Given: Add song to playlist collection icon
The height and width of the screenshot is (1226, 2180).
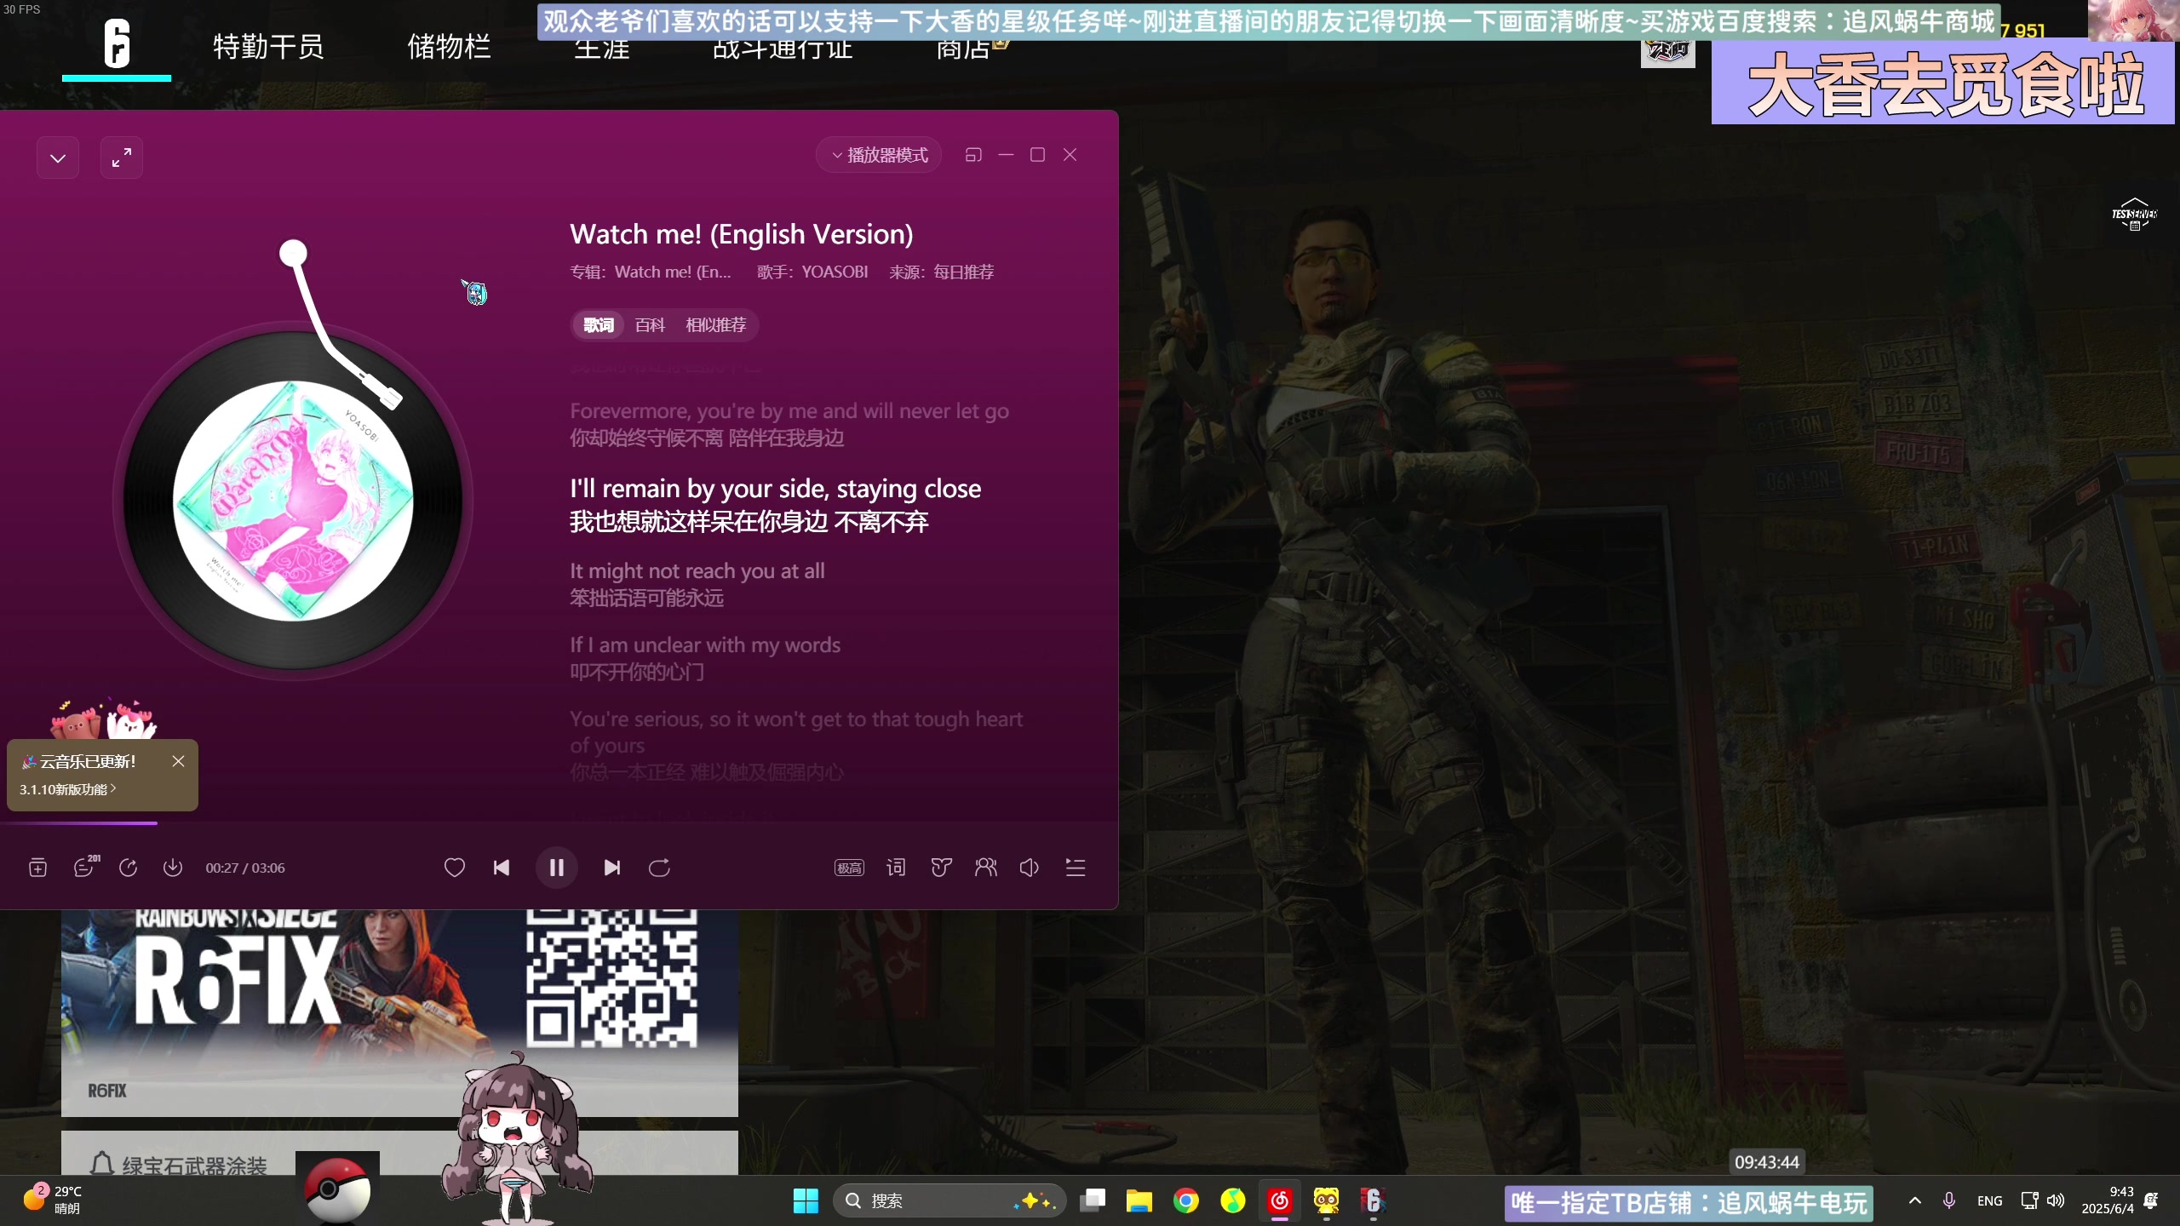Looking at the screenshot, I should tap(37, 868).
